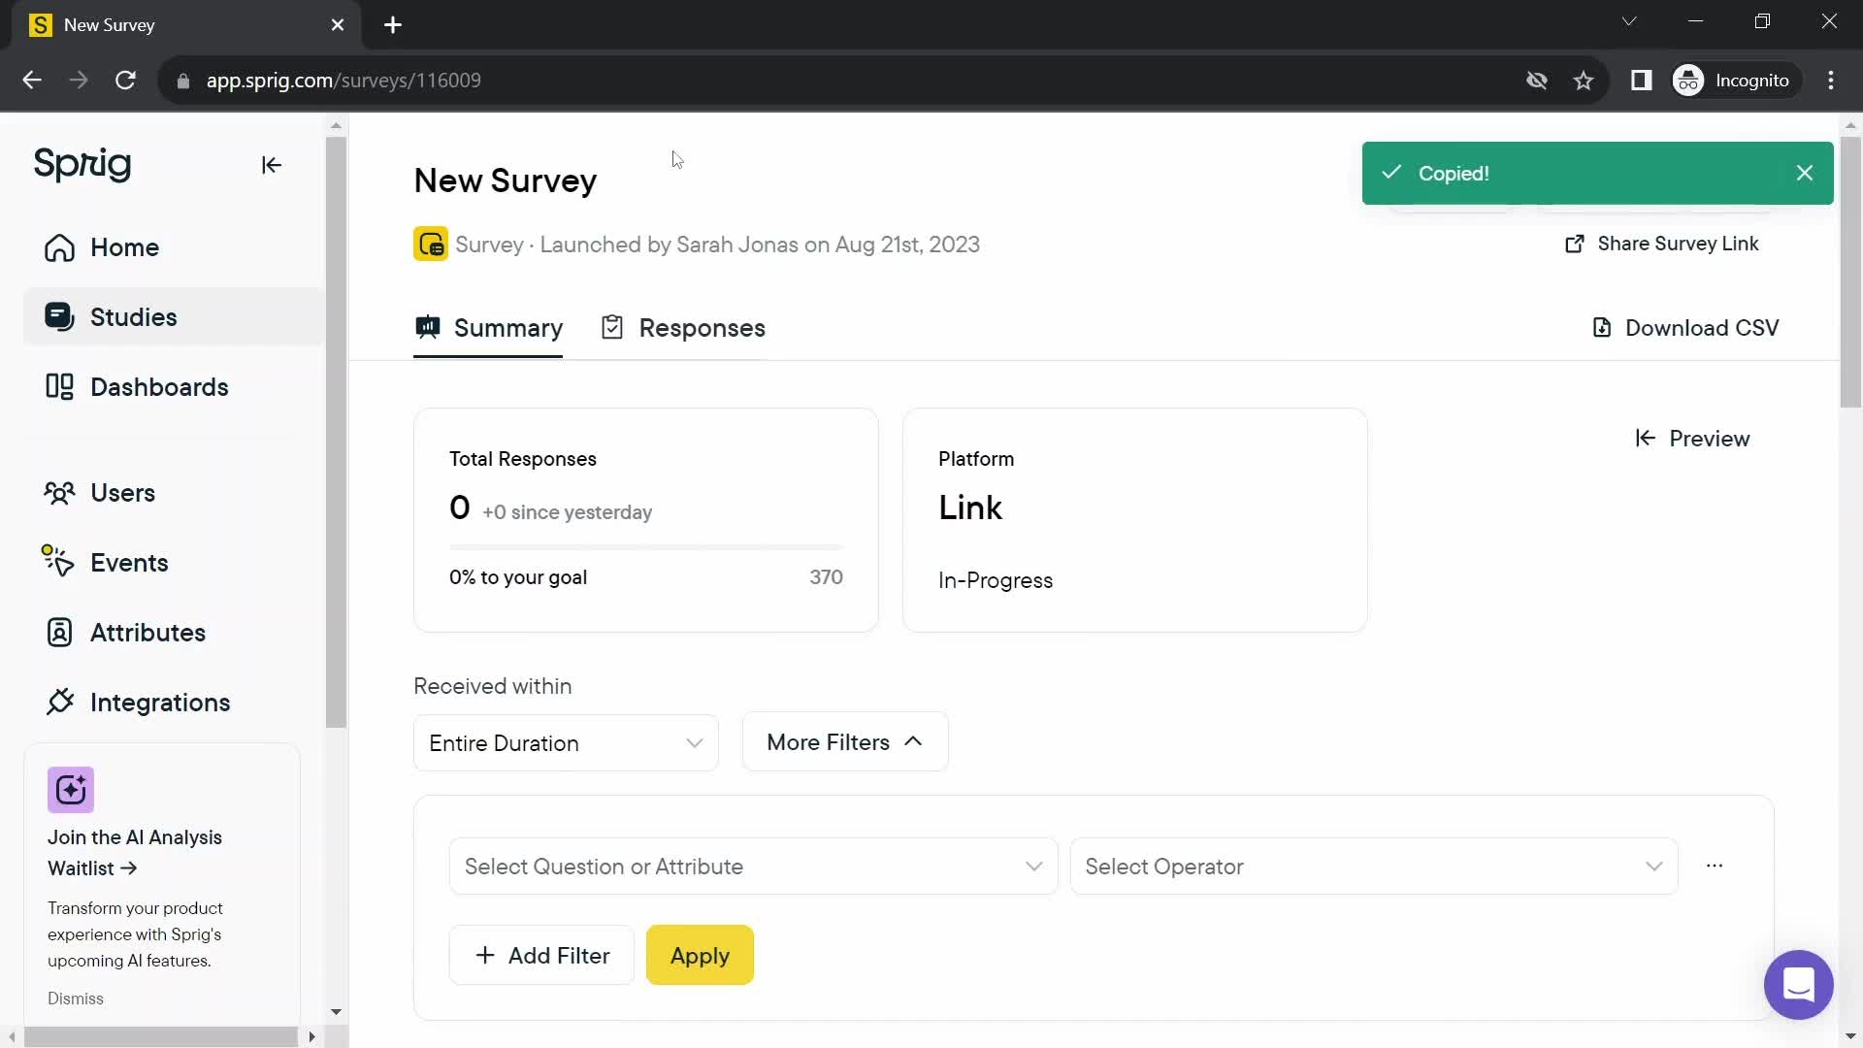This screenshot has height=1048, width=1863.
Task: Click third-party cookies blocked eye icon
Action: click(x=1537, y=81)
